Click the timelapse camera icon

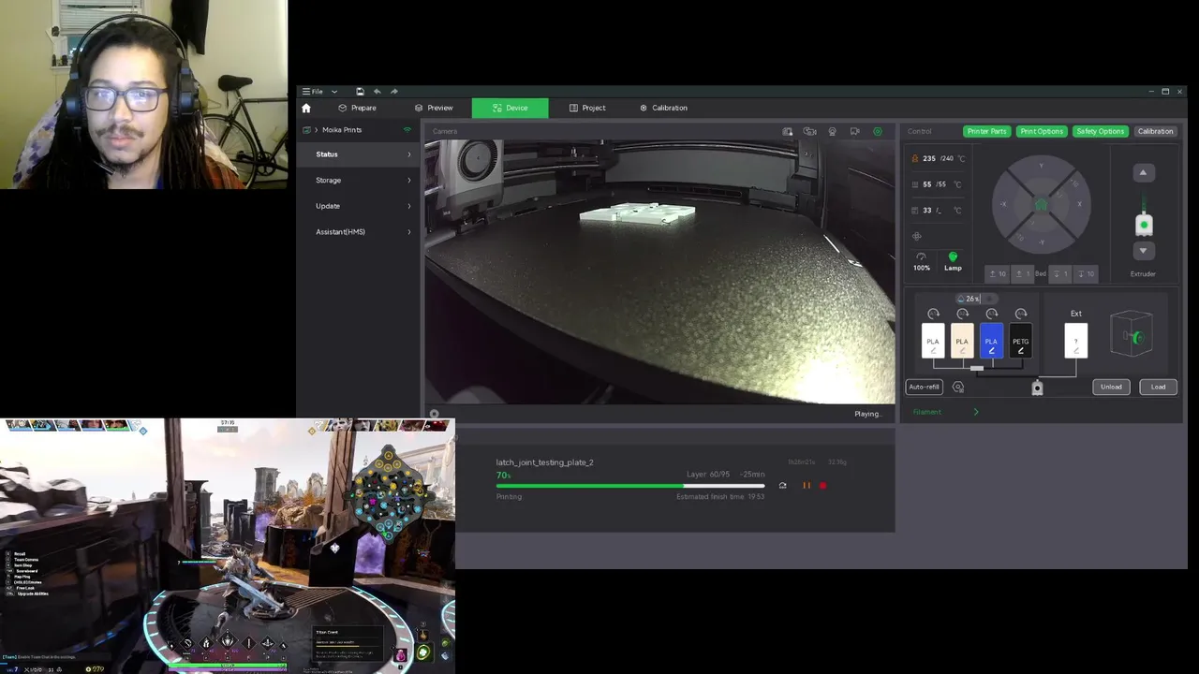point(809,131)
